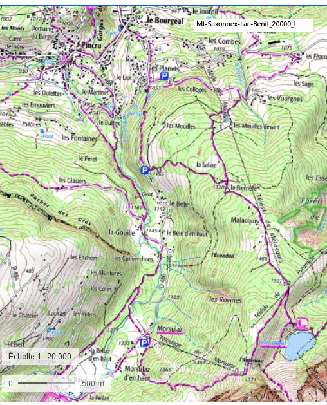
Task: Click the blue fountain marker near Lachart
Action: (x=49, y=330)
